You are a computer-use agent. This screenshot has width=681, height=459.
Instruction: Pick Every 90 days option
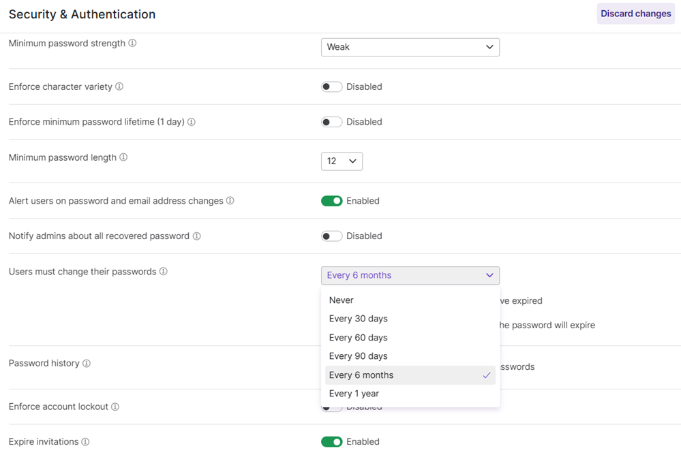(410, 356)
